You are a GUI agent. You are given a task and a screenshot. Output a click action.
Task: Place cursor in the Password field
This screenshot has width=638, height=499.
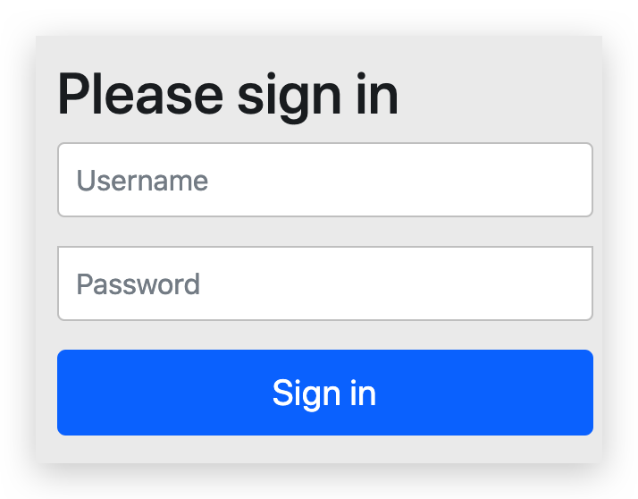tap(324, 283)
